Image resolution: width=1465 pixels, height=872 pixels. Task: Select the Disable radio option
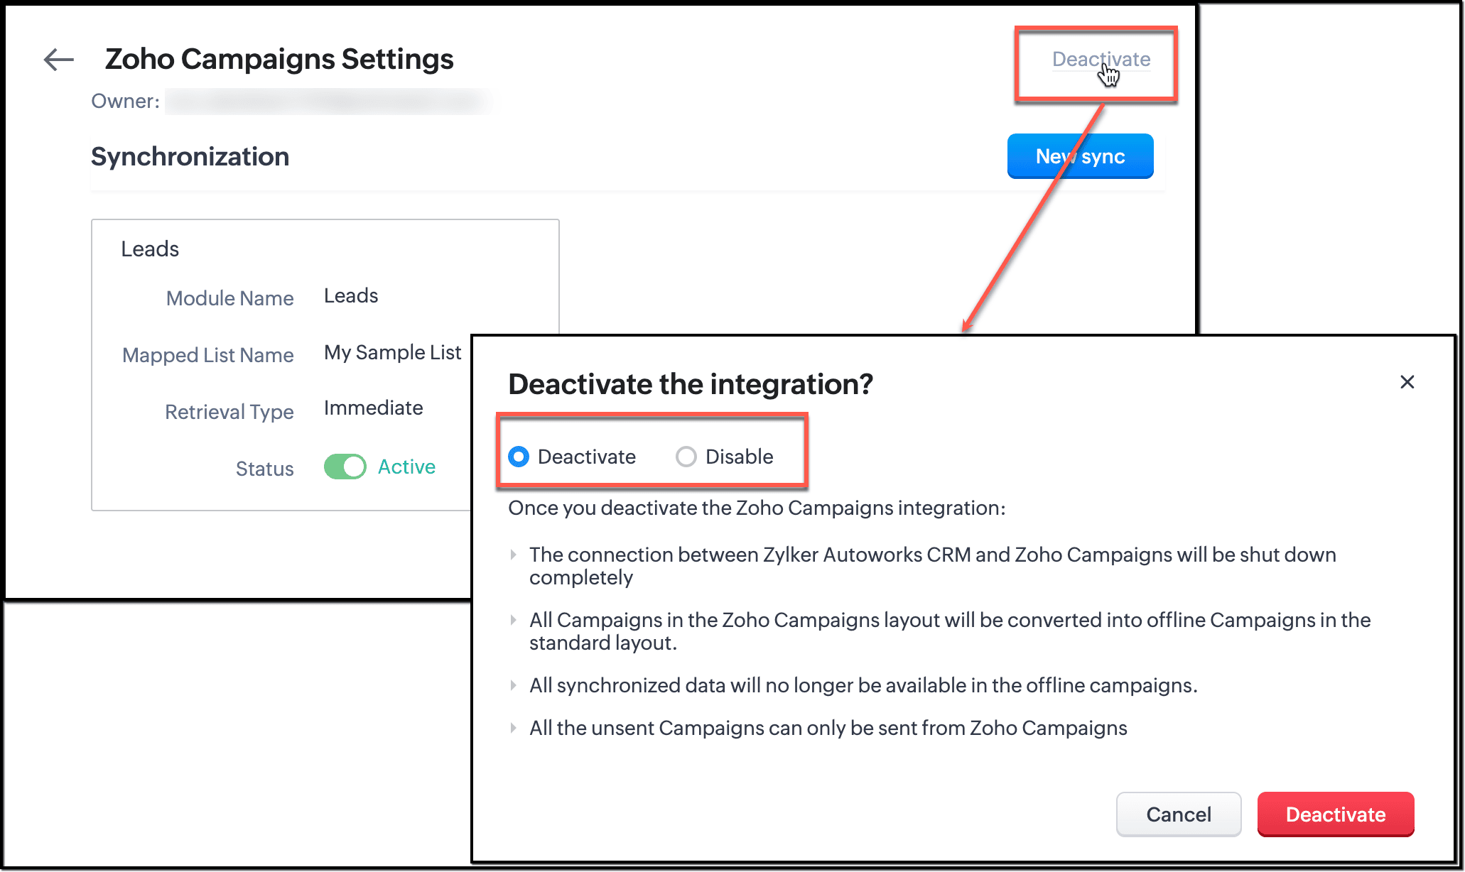point(686,457)
